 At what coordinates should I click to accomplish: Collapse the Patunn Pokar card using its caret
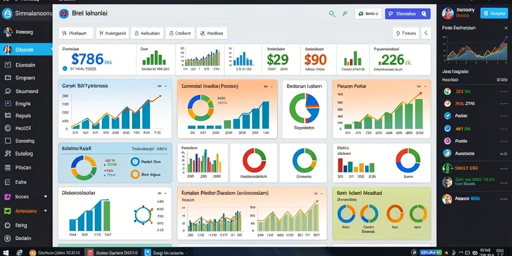(x=425, y=86)
